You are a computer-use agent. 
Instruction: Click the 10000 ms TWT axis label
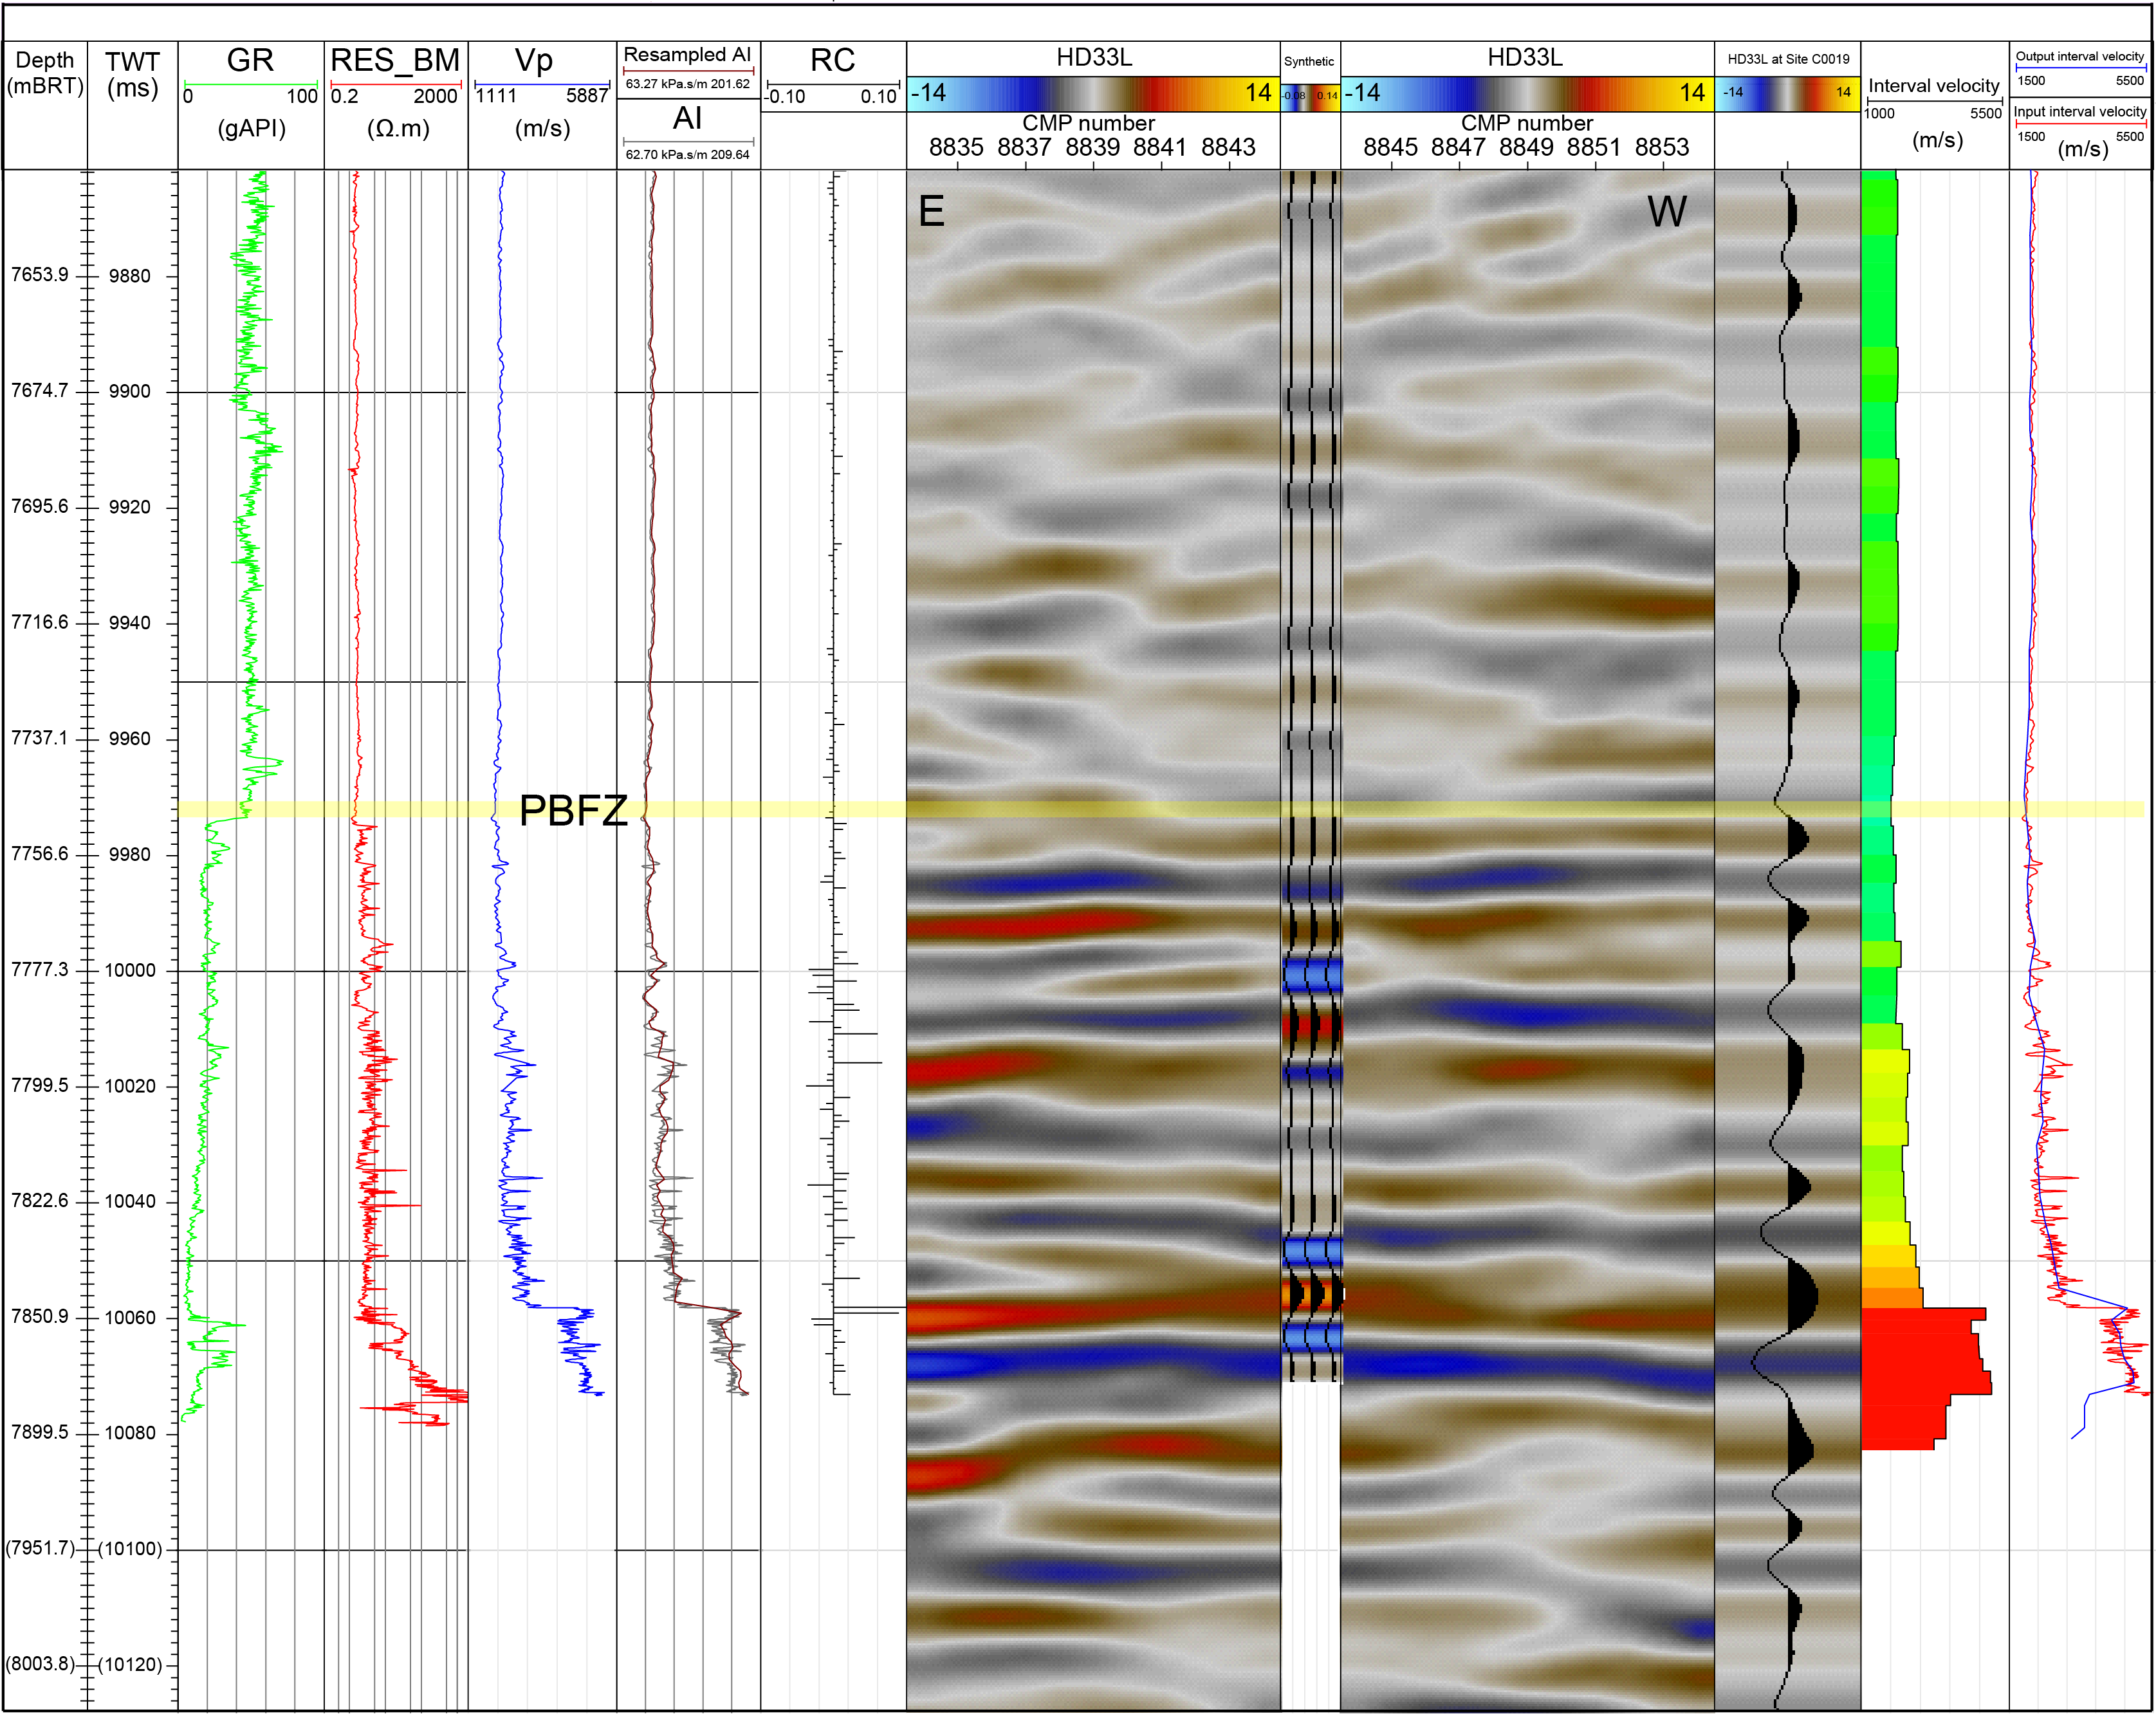pyautogui.click(x=130, y=971)
